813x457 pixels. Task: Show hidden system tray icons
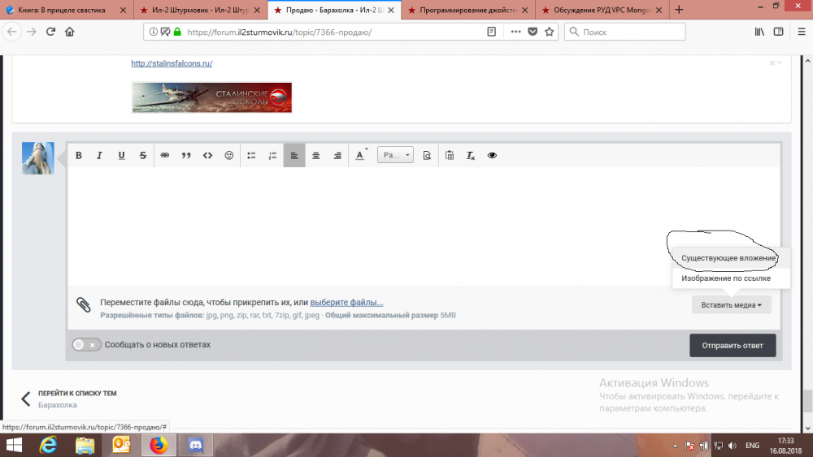pyautogui.click(x=675, y=446)
